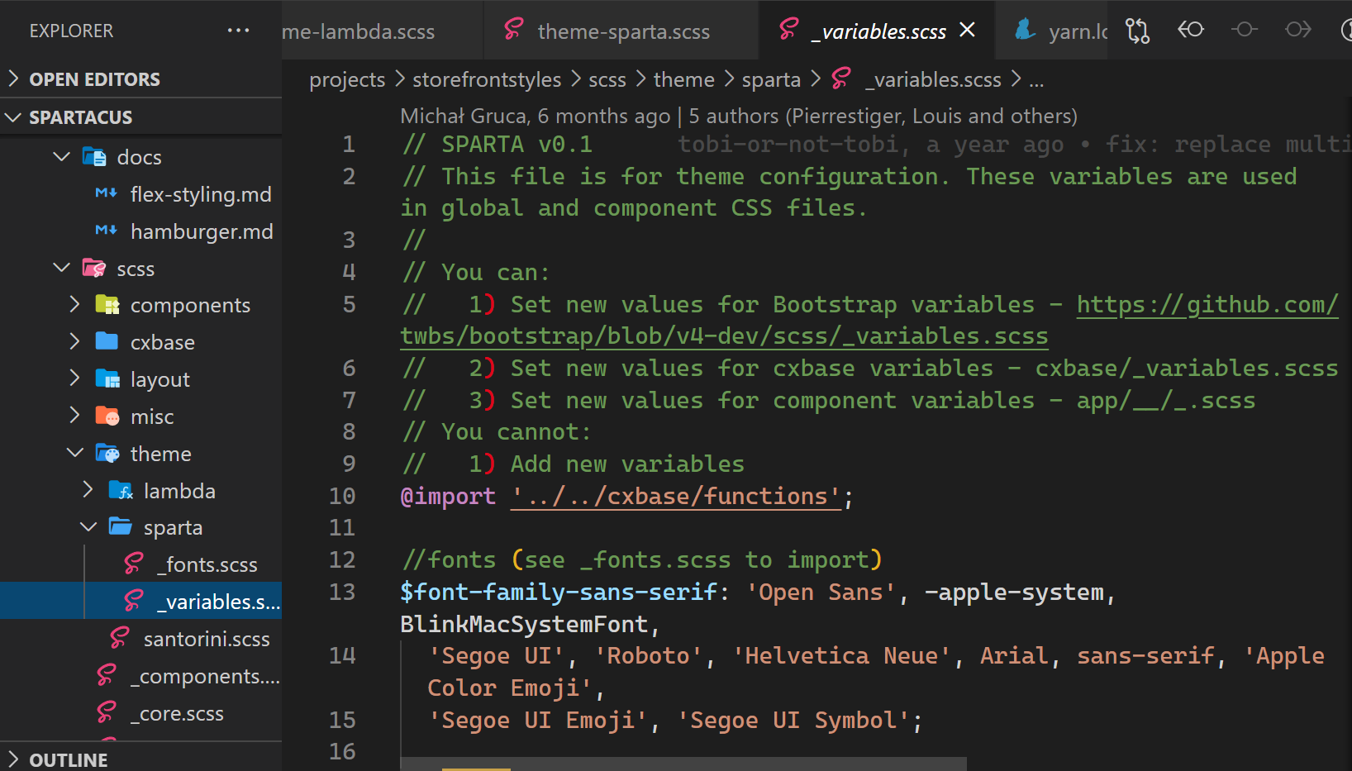Collapse the docs folder using its chevron

pyautogui.click(x=62, y=156)
